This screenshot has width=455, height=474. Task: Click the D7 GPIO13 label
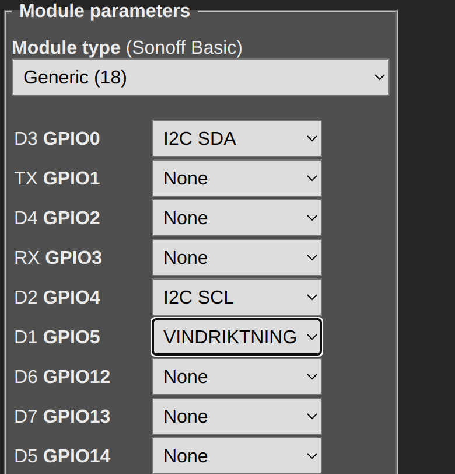[62, 416]
